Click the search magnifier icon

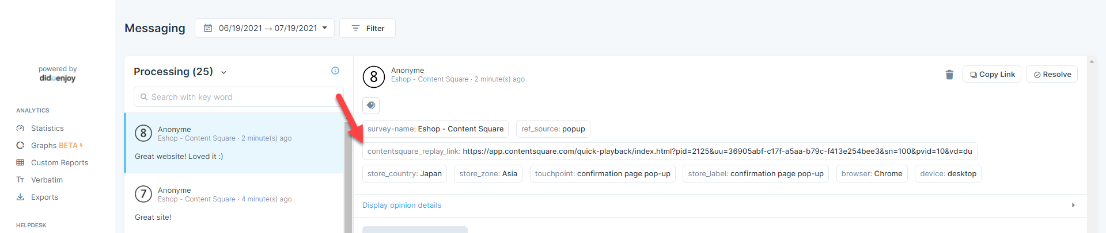click(144, 97)
